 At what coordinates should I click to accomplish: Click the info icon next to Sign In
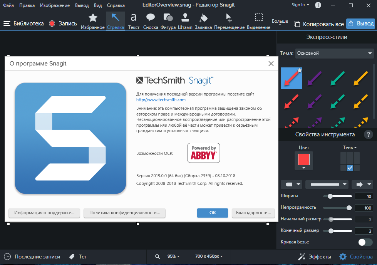point(318,5)
